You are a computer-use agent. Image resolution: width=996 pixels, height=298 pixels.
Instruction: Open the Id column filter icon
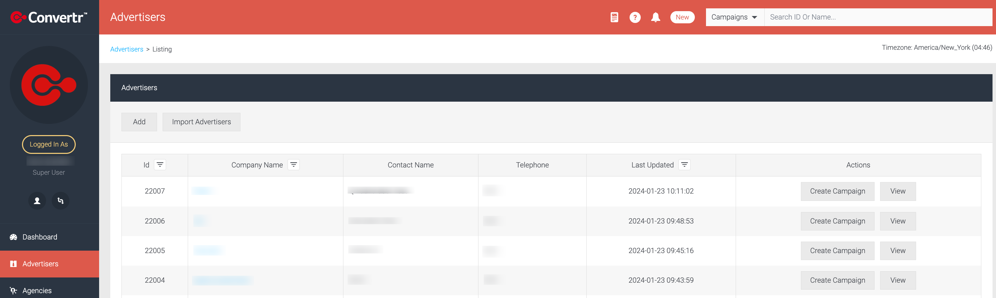pyautogui.click(x=160, y=165)
